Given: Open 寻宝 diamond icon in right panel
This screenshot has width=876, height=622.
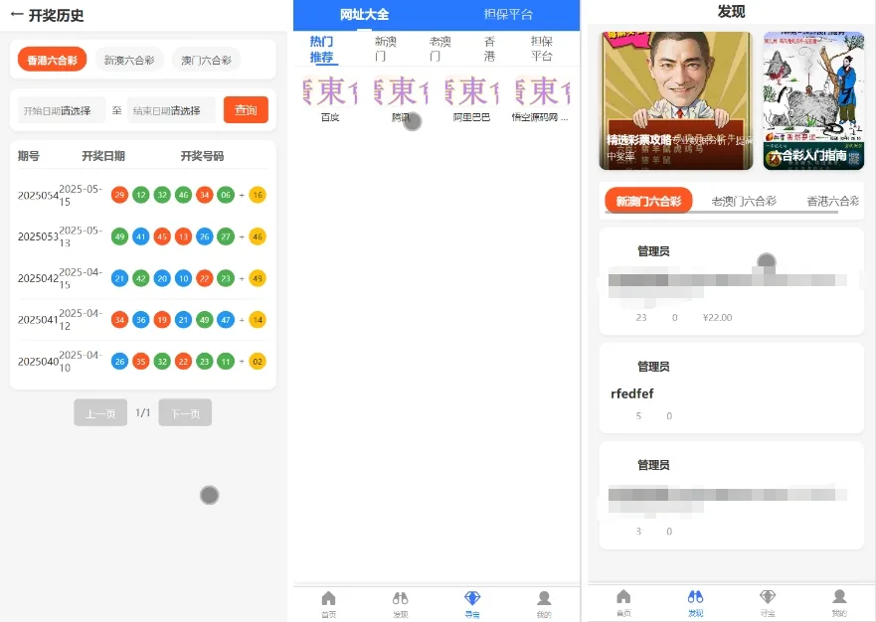Looking at the screenshot, I should (768, 602).
